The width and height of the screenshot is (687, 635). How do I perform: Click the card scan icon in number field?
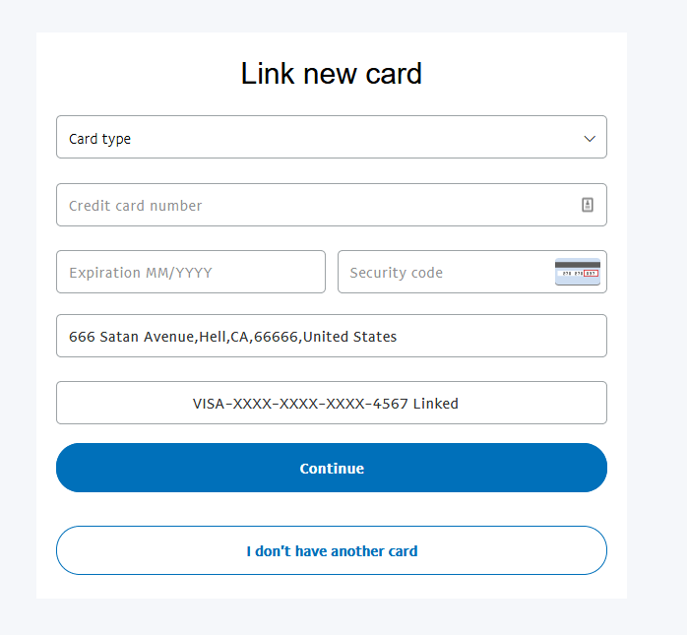pyautogui.click(x=588, y=205)
